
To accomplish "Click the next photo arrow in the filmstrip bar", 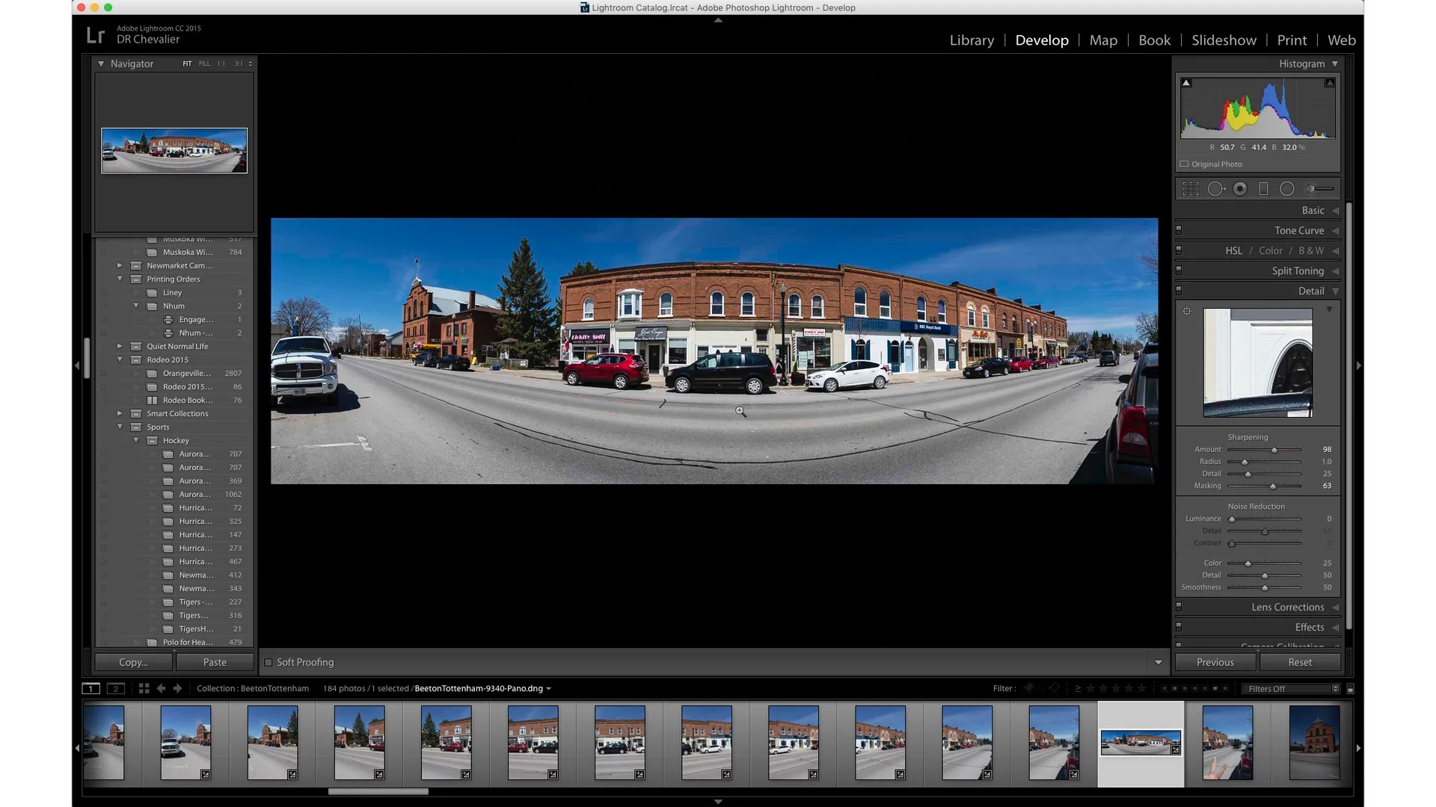I will [x=177, y=688].
